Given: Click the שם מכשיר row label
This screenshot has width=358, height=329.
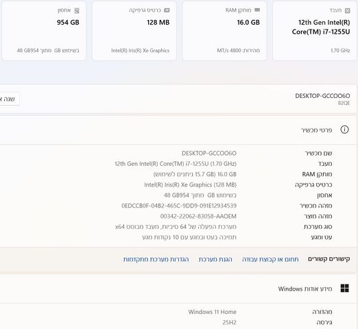Looking at the screenshot, I should [x=318, y=153].
